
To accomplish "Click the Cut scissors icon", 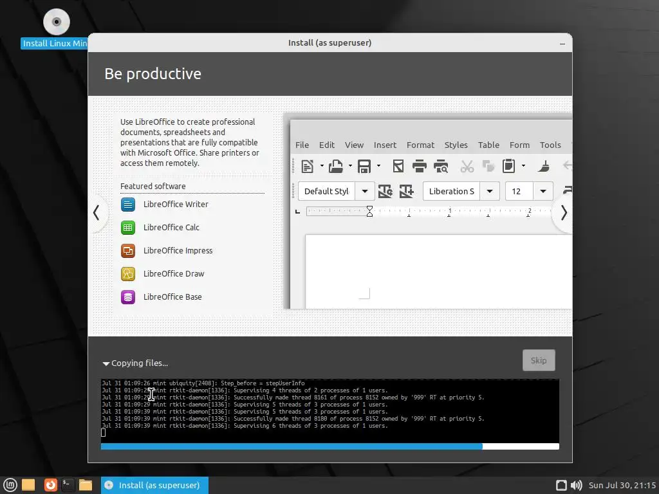I will (x=467, y=167).
